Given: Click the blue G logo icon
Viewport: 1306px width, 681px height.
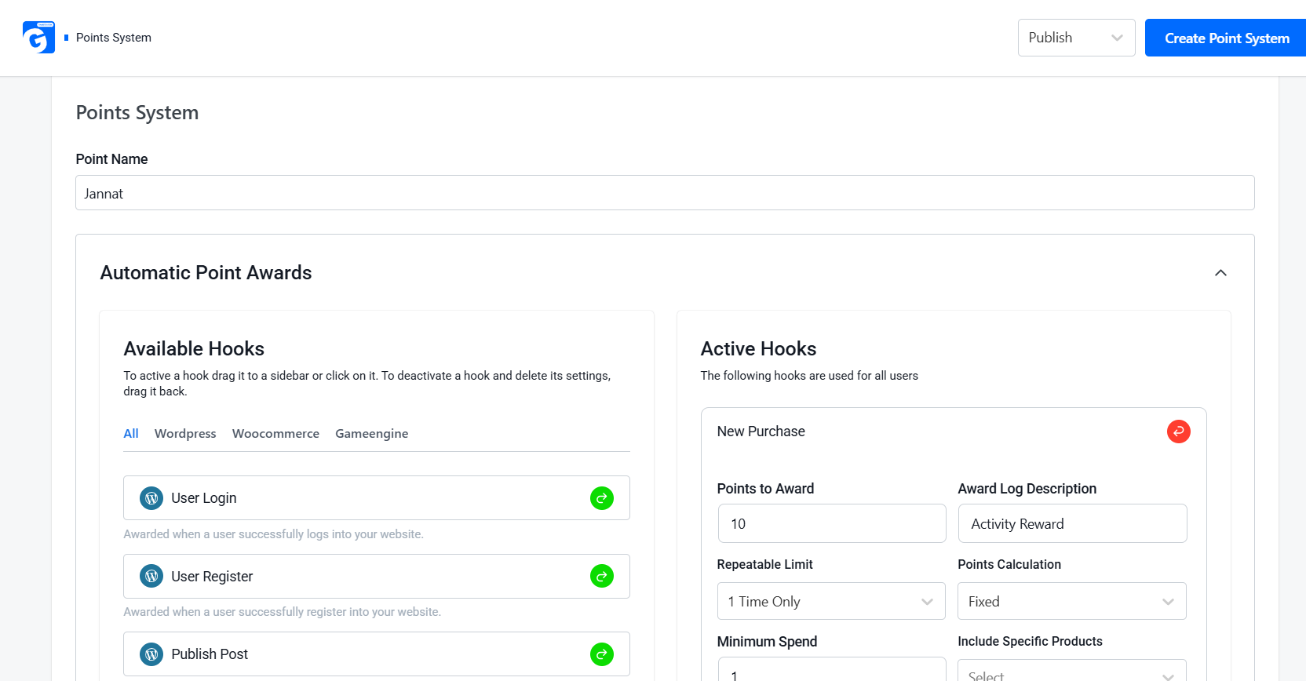Looking at the screenshot, I should point(38,37).
